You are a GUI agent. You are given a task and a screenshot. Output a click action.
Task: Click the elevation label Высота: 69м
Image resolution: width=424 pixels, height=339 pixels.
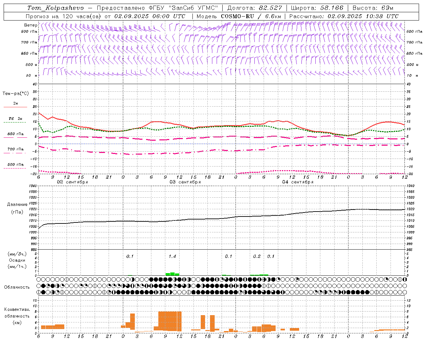373,8
